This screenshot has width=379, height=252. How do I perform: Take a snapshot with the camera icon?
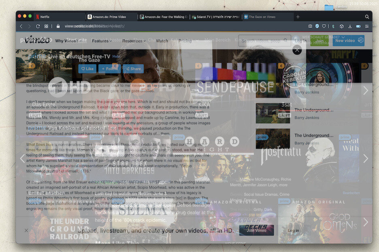coord(310,26)
